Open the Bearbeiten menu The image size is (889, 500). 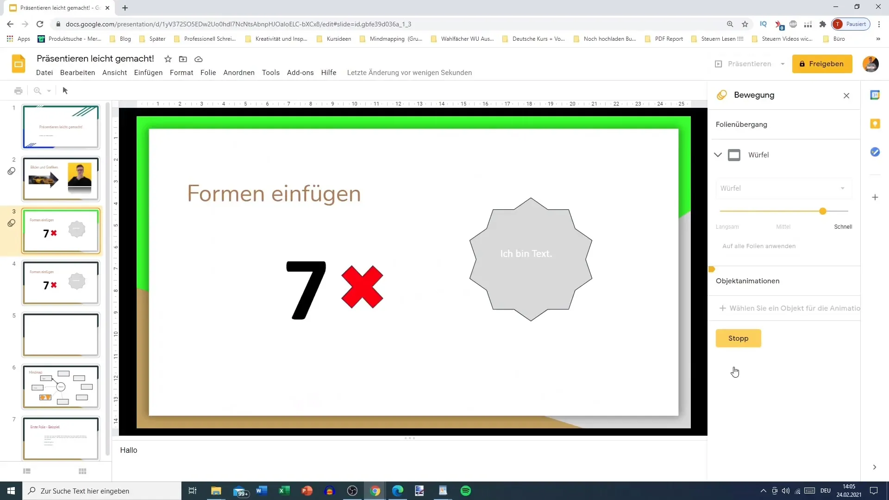point(77,73)
